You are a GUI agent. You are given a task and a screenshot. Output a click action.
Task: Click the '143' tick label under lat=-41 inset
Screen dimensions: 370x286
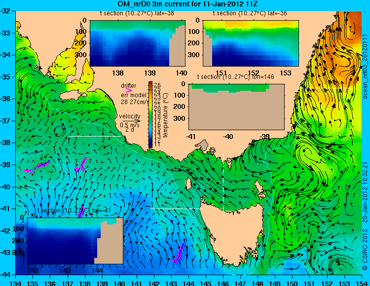click(x=65, y=270)
